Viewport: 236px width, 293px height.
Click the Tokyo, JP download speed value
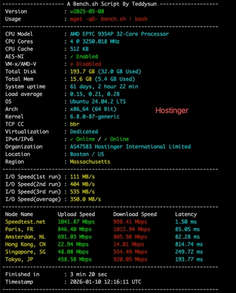pyautogui.click(x=130, y=259)
